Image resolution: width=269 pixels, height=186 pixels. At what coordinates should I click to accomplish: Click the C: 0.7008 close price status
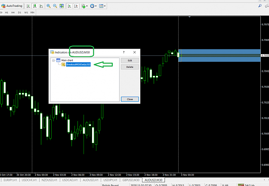211,185
